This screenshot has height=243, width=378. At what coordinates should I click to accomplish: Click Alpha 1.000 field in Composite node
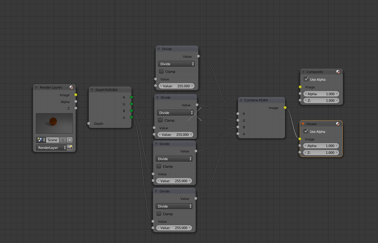(x=321, y=94)
